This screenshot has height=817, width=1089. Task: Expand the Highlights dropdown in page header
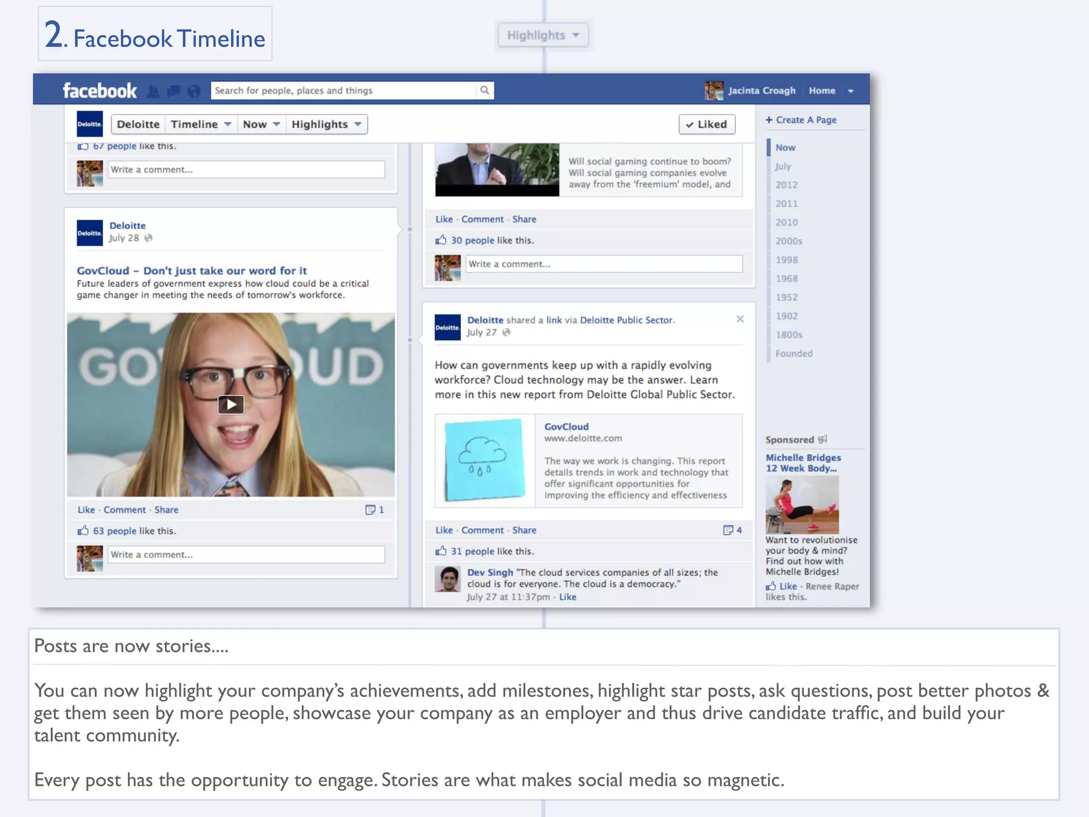pos(326,124)
